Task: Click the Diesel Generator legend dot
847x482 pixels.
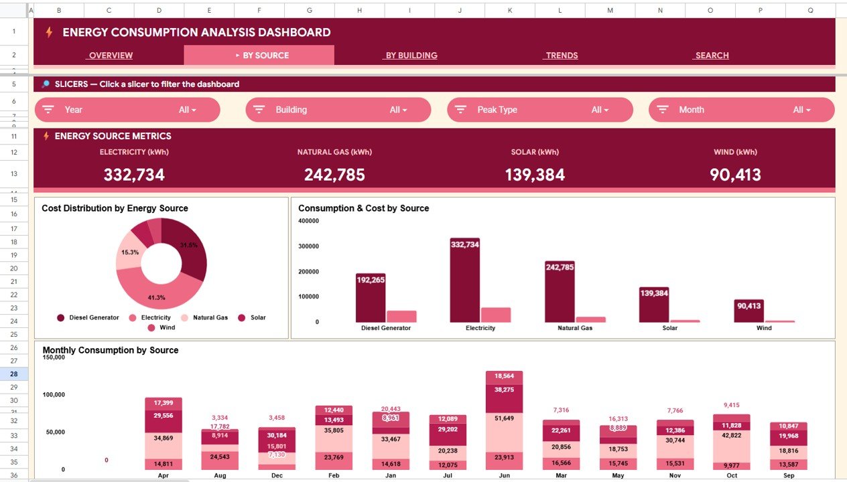Action: coord(61,318)
